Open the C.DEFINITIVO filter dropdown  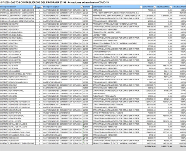[x=155, y=7]
